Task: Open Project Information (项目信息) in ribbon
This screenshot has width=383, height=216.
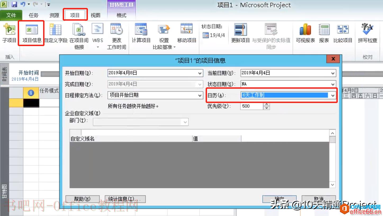Action: click(32, 33)
